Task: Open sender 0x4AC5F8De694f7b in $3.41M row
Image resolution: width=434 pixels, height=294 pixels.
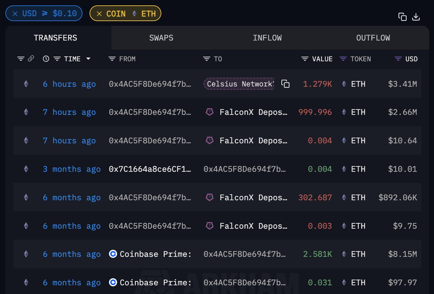Action: pos(150,84)
